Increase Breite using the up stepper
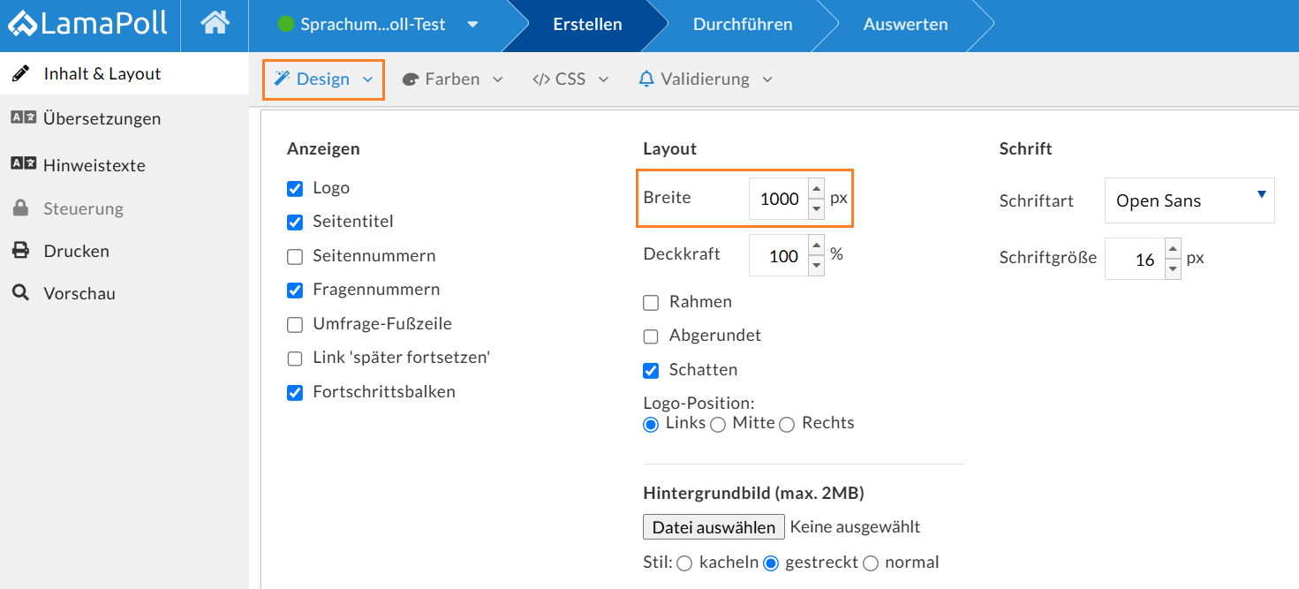The width and height of the screenshot is (1299, 589). pyautogui.click(x=817, y=189)
